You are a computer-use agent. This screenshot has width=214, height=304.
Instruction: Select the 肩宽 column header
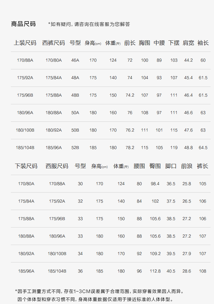pos(188,43)
